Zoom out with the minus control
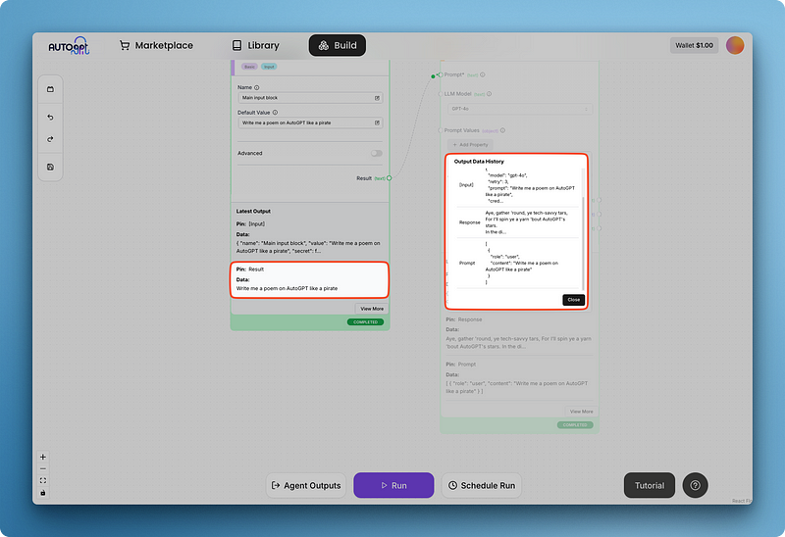Image resolution: width=785 pixels, height=537 pixels. pos(43,469)
